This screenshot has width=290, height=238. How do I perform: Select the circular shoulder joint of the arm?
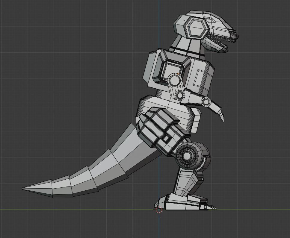click(175, 80)
